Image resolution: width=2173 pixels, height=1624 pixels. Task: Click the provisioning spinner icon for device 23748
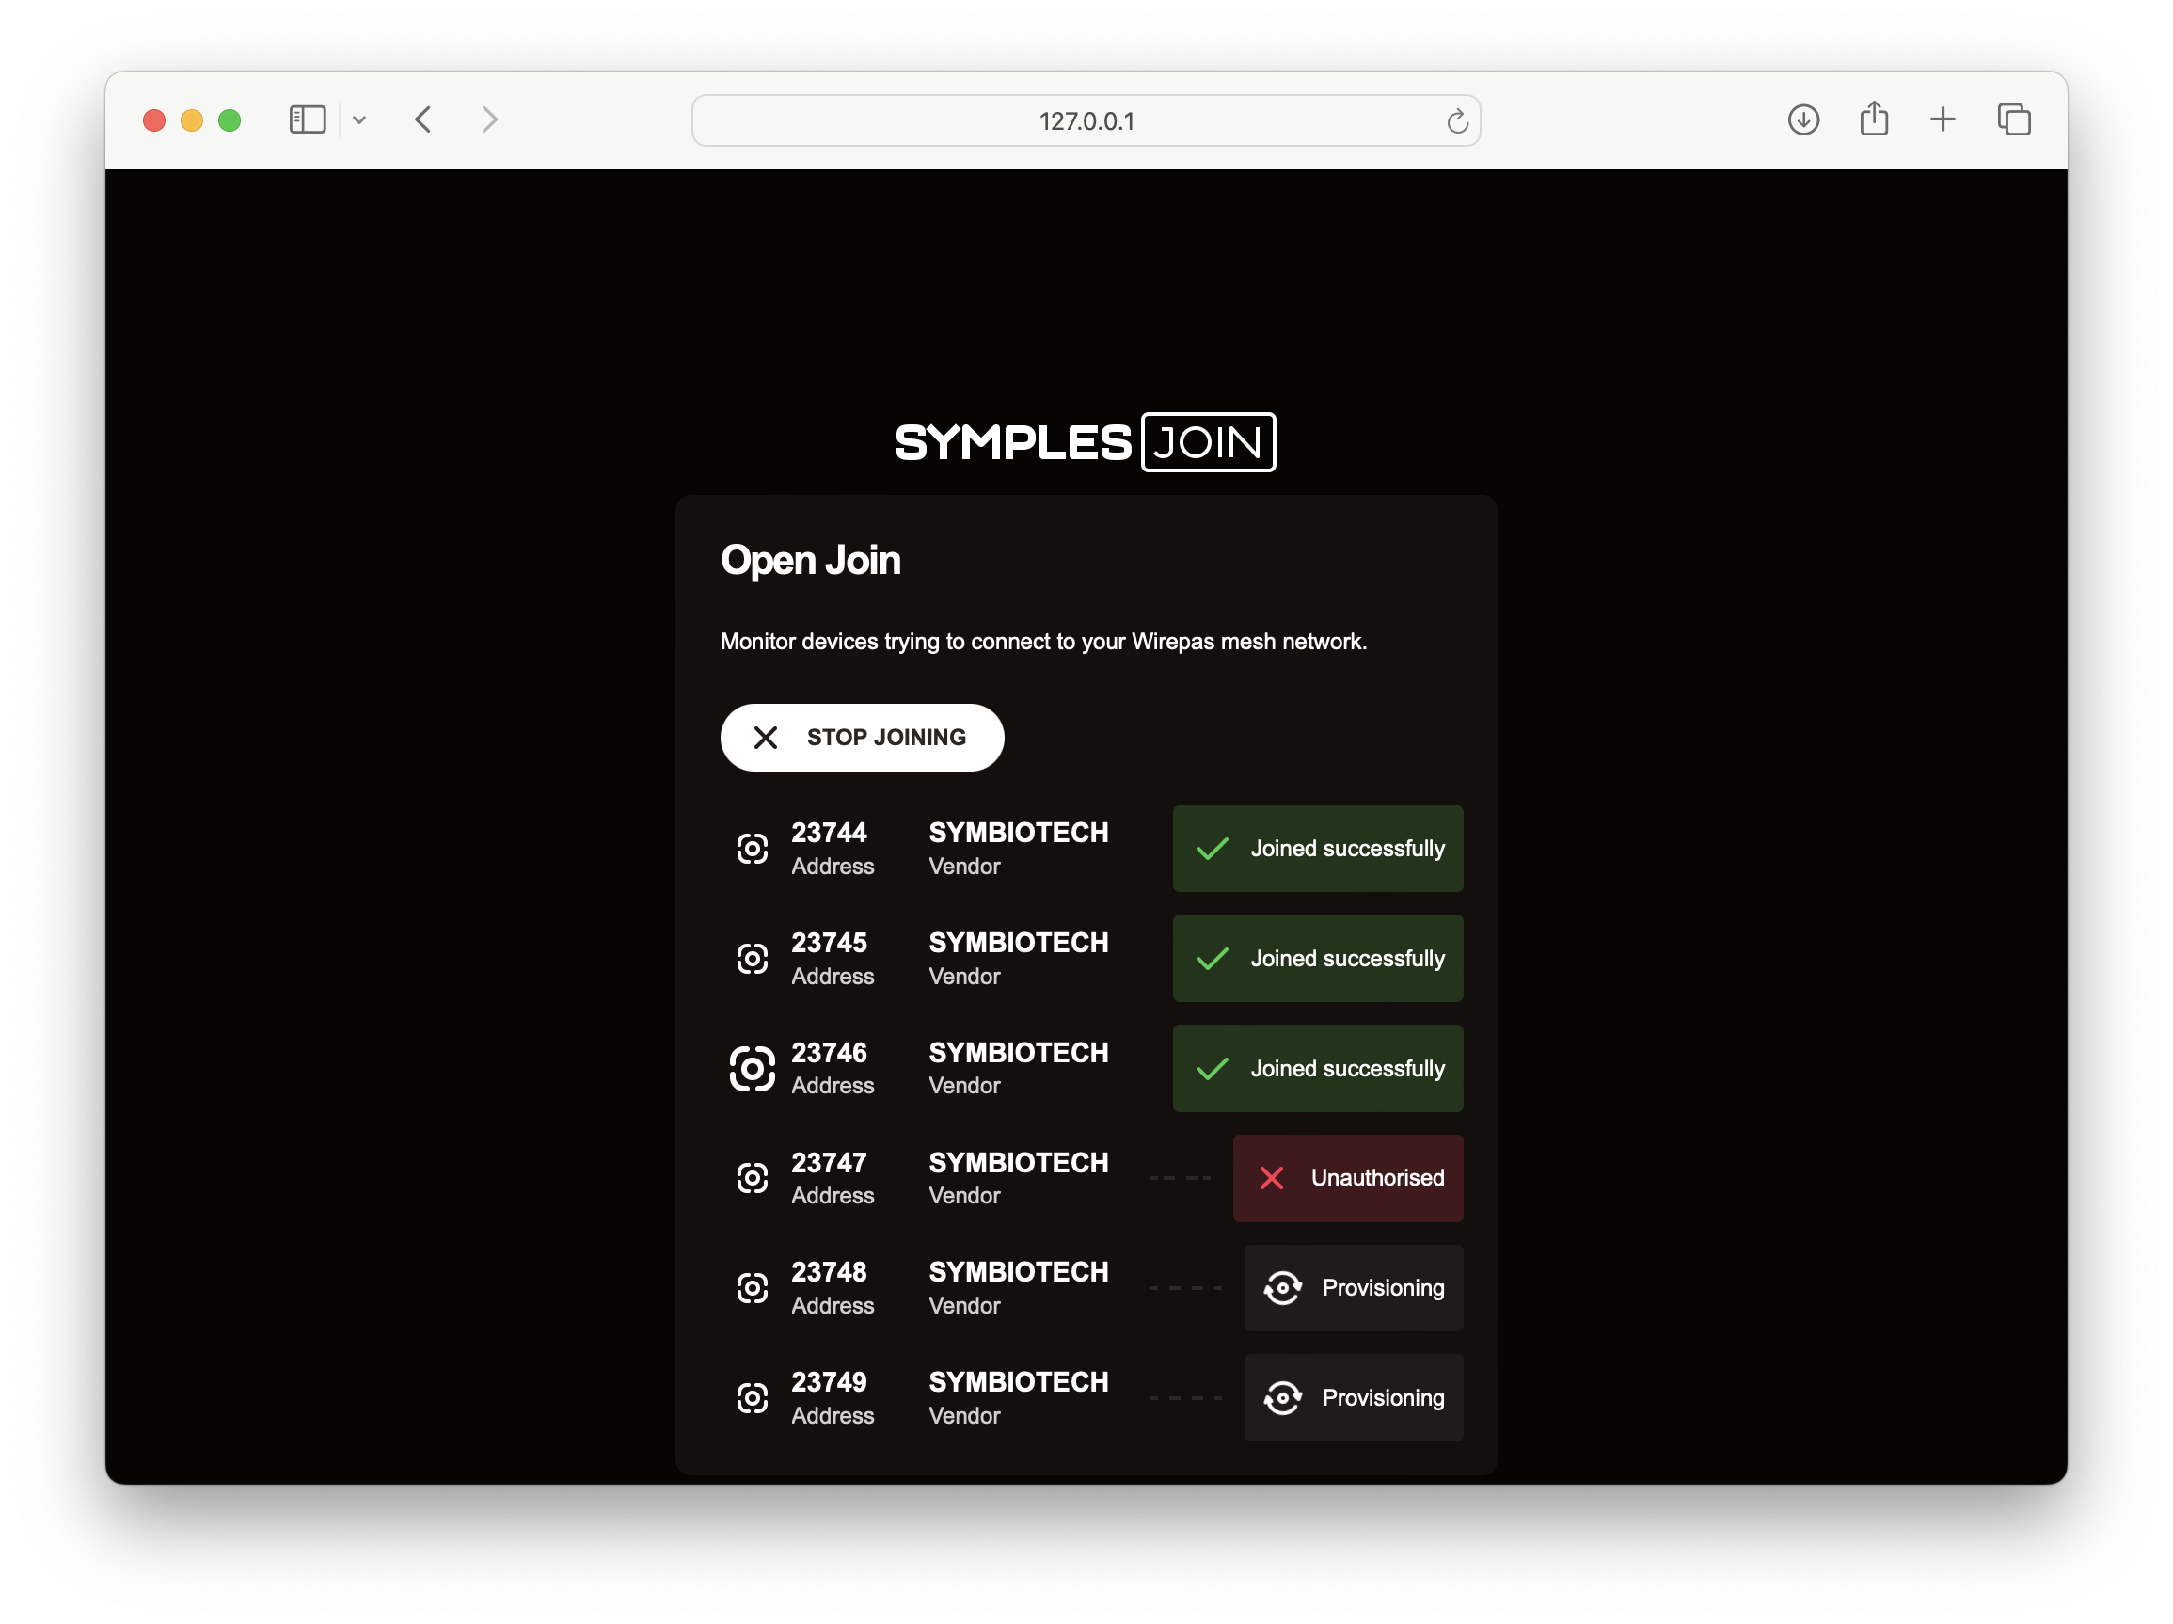tap(1283, 1288)
